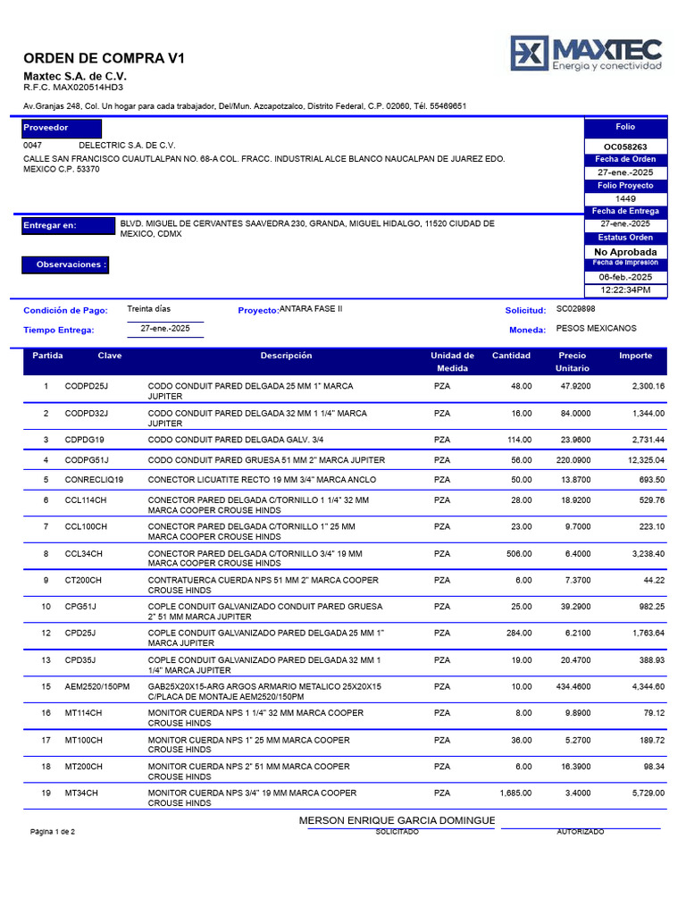
Task: Click the print time 12:22:34PM
Action: (625, 290)
